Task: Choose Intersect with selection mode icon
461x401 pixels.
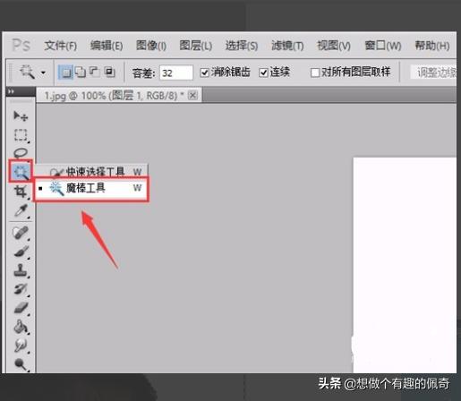Action: pyautogui.click(x=109, y=72)
